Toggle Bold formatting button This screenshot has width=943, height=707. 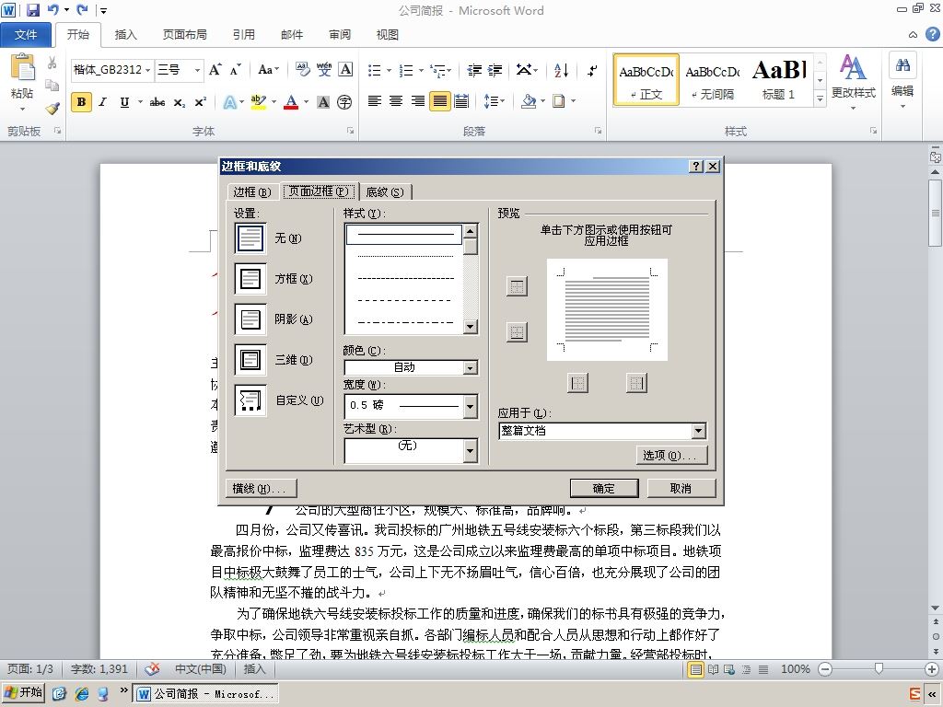(x=81, y=102)
